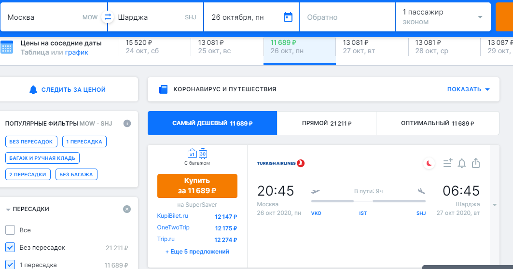Open OneTwoTrip offer link
Image resolution: width=513 pixels, height=269 pixels.
pyautogui.click(x=173, y=227)
